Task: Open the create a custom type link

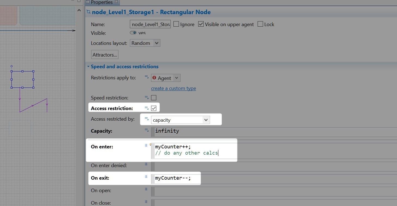Action: pyautogui.click(x=173, y=88)
